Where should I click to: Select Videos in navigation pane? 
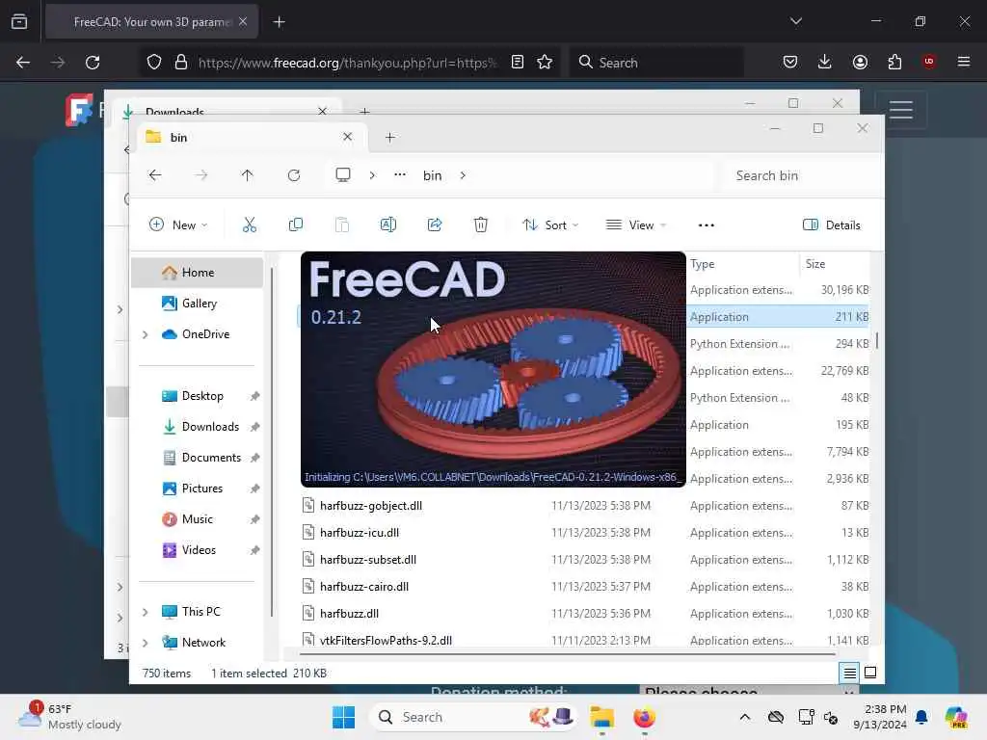click(197, 550)
